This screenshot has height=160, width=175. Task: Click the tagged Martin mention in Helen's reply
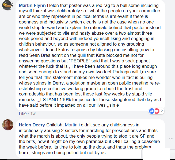tap(71, 125)
